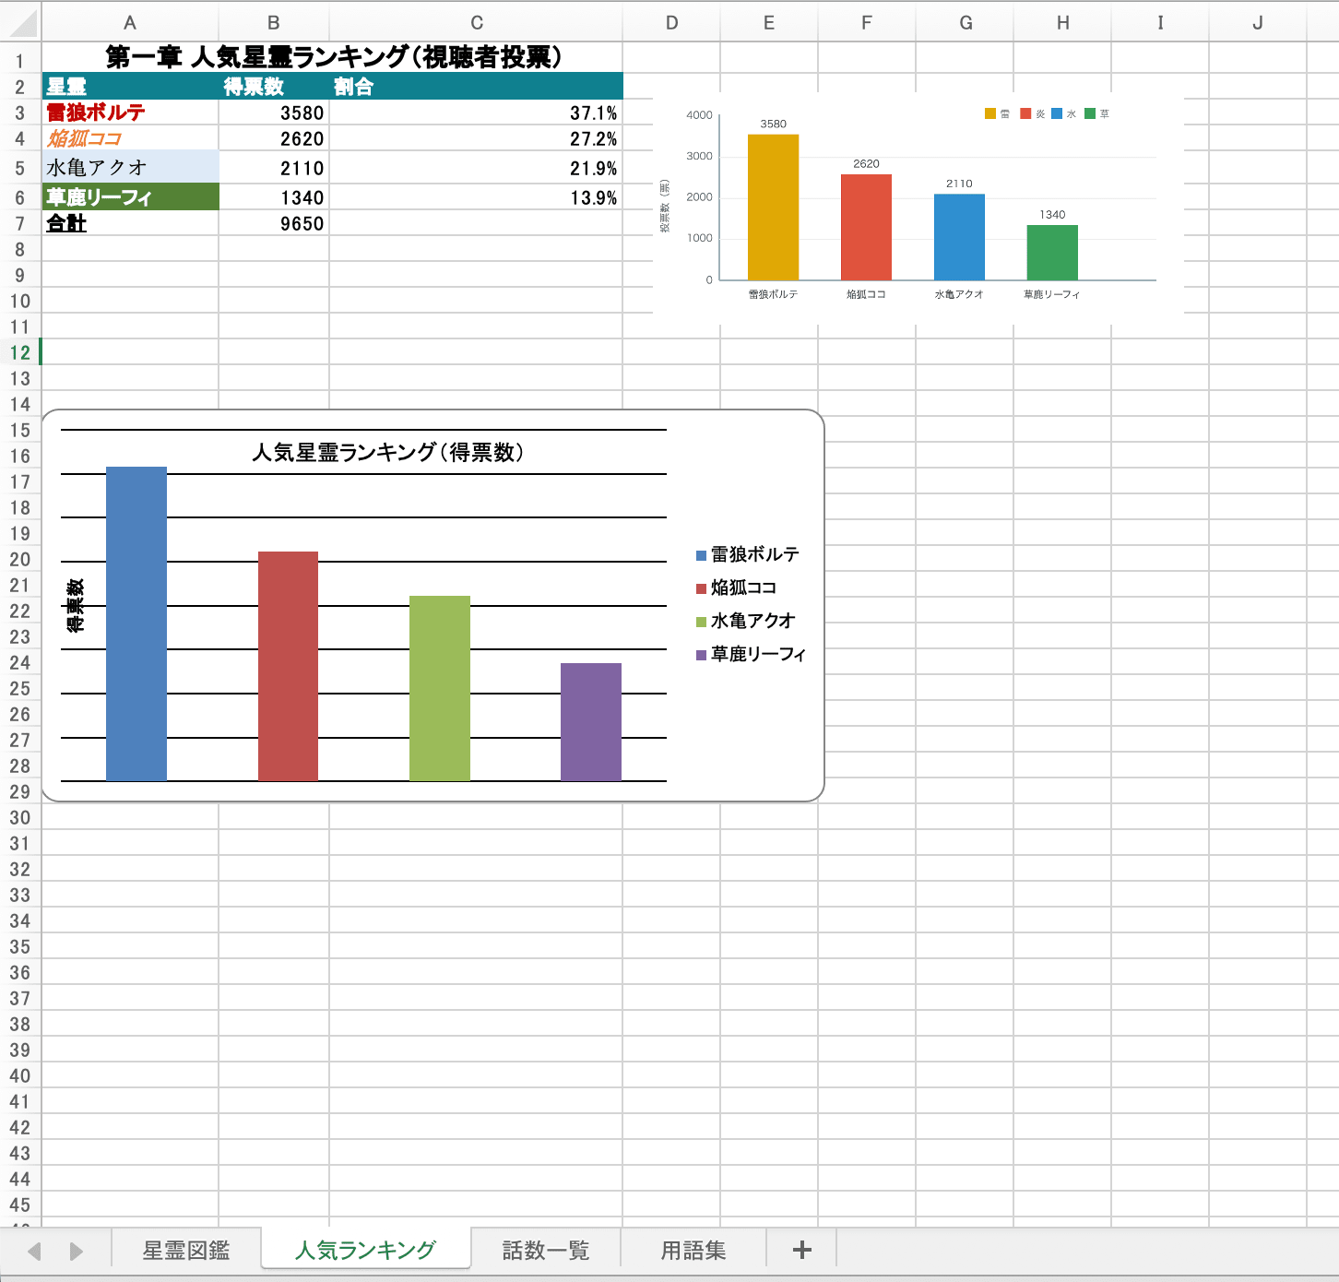Select all cells via corner triangle
The image size is (1339, 1282).
(20, 22)
